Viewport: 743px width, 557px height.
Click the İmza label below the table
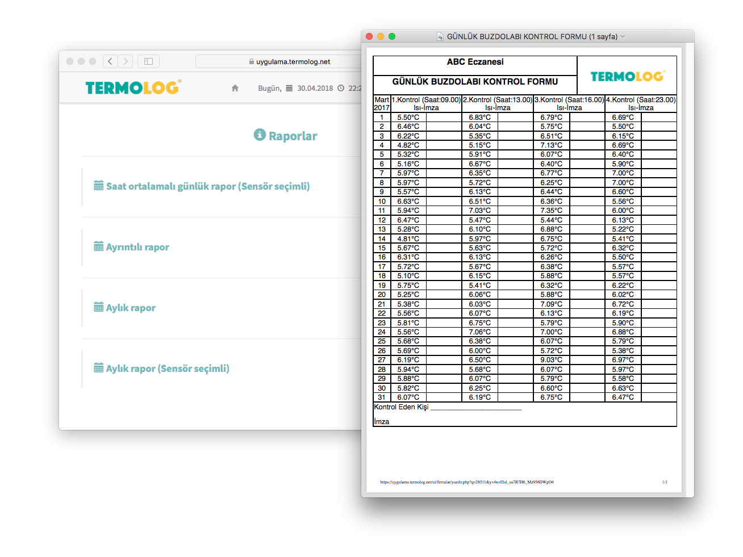[382, 422]
